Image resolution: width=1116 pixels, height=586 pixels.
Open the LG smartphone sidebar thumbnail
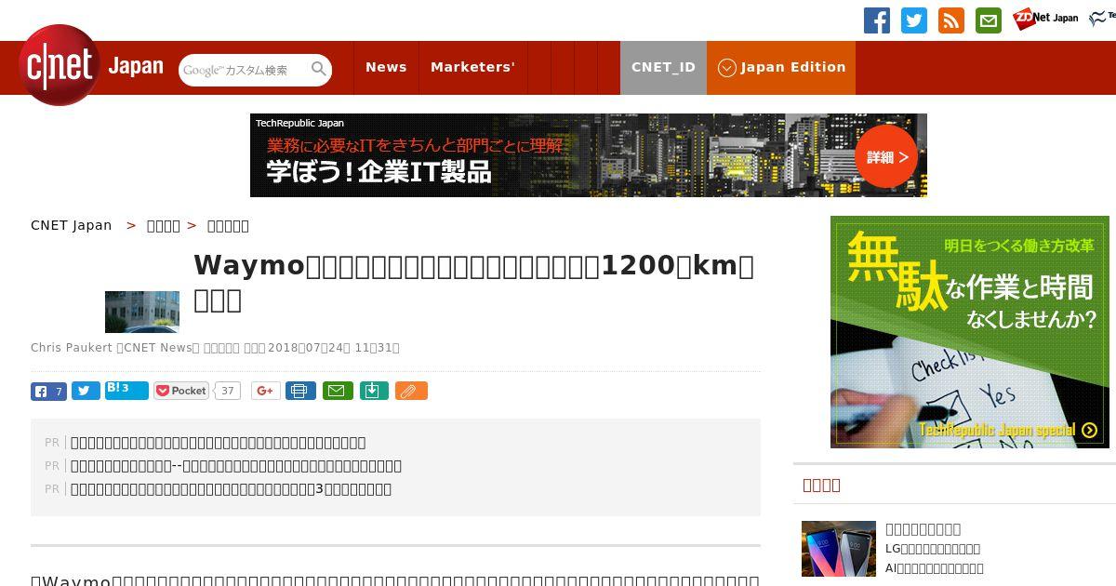(839, 549)
